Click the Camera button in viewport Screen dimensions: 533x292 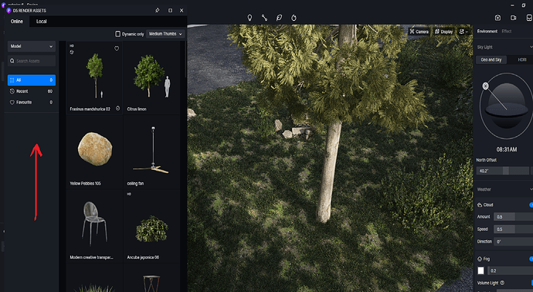(x=419, y=32)
